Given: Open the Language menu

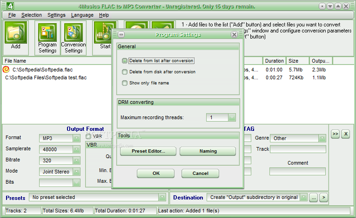Looking at the screenshot, I should click(x=82, y=15).
